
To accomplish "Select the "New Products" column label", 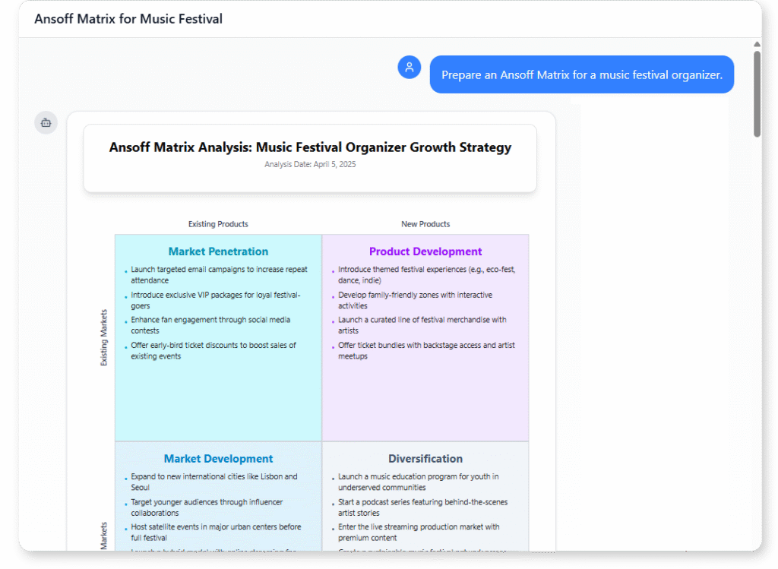I will (x=425, y=224).
